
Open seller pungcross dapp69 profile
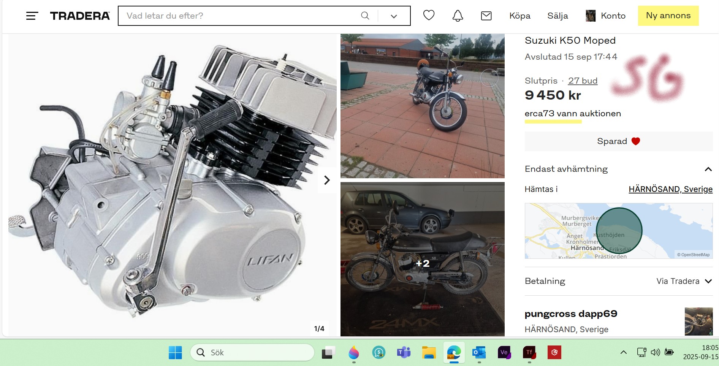point(571,314)
